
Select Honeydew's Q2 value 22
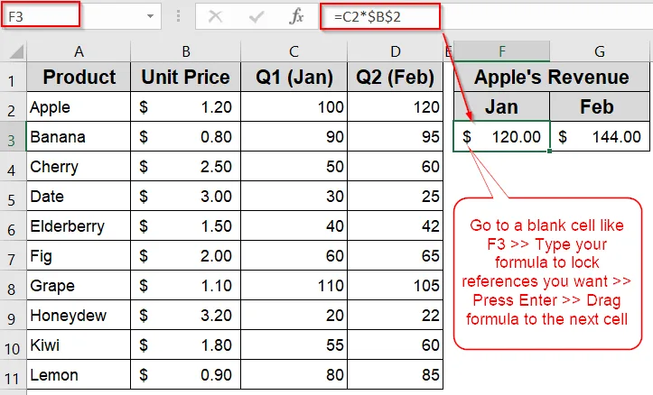click(x=396, y=315)
